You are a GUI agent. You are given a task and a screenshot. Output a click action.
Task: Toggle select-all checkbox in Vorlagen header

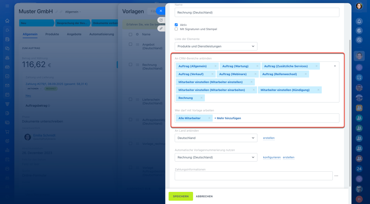click(x=130, y=34)
